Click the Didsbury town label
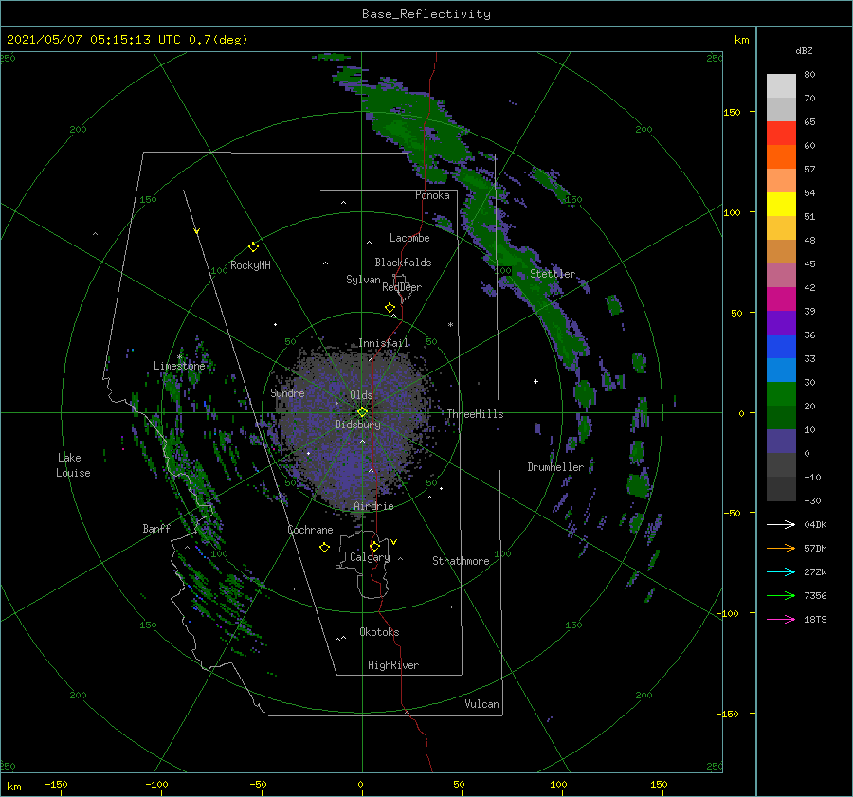 pyautogui.click(x=358, y=425)
